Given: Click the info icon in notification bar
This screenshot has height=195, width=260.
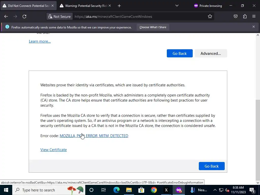Looking at the screenshot, I should tap(7, 27).
